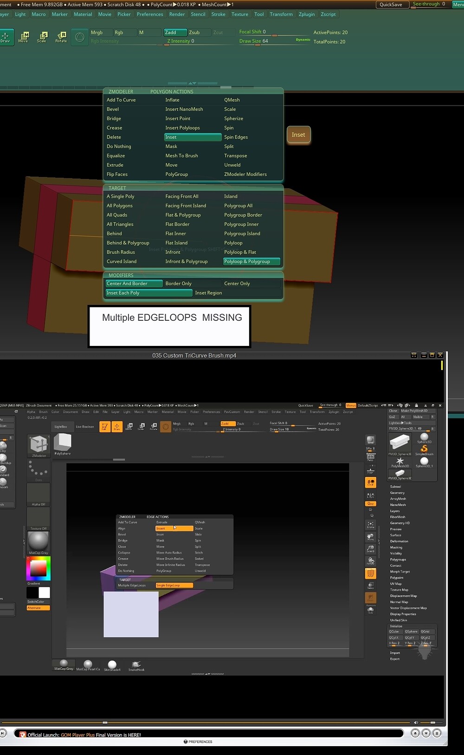Pick the SkinShade4 material at bottom
Image resolution: width=464 pixels, height=755 pixels.
(x=112, y=666)
